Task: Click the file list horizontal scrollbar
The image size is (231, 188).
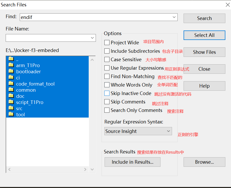Action: 47,169
